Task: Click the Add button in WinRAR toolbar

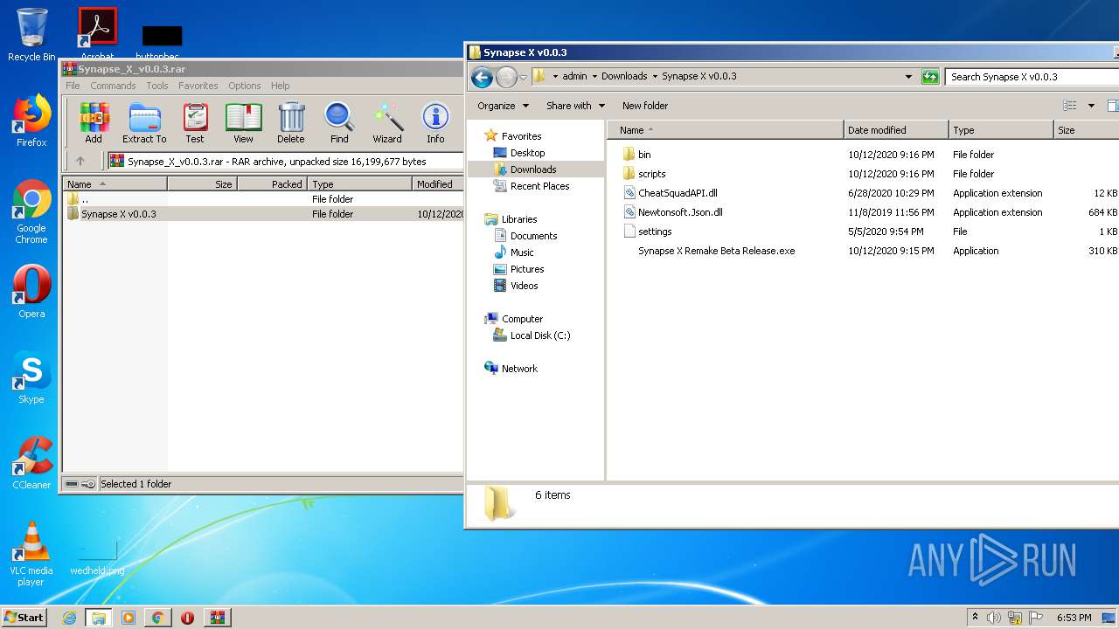Action: pyautogui.click(x=94, y=123)
